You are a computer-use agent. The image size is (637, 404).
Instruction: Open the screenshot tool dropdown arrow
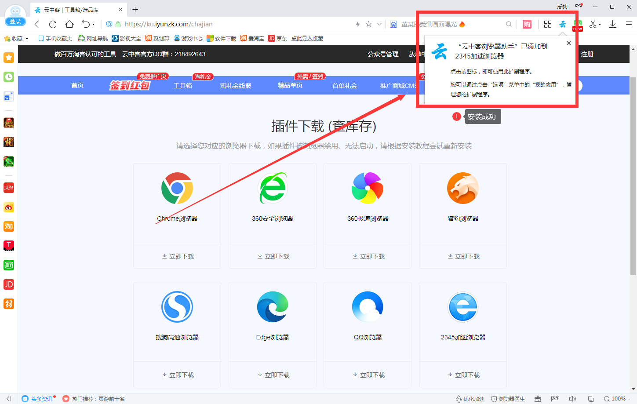point(600,25)
